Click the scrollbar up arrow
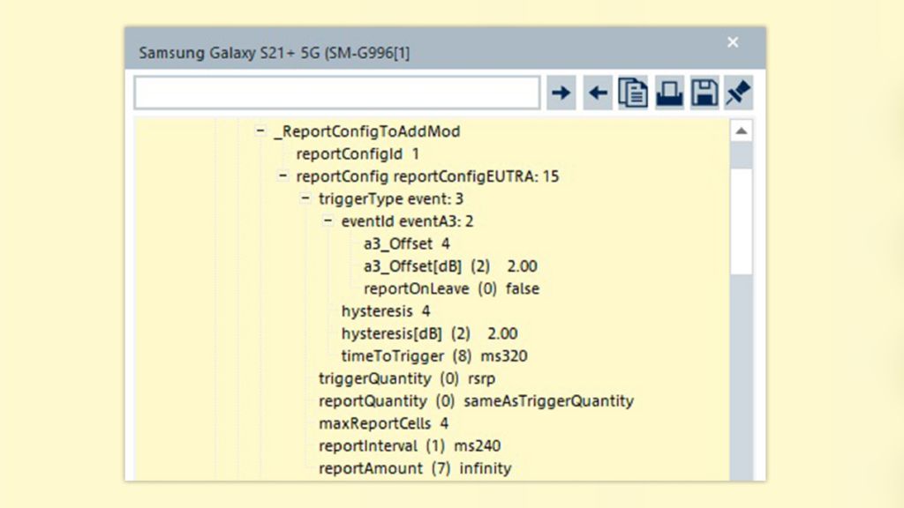The image size is (904, 508). click(742, 129)
